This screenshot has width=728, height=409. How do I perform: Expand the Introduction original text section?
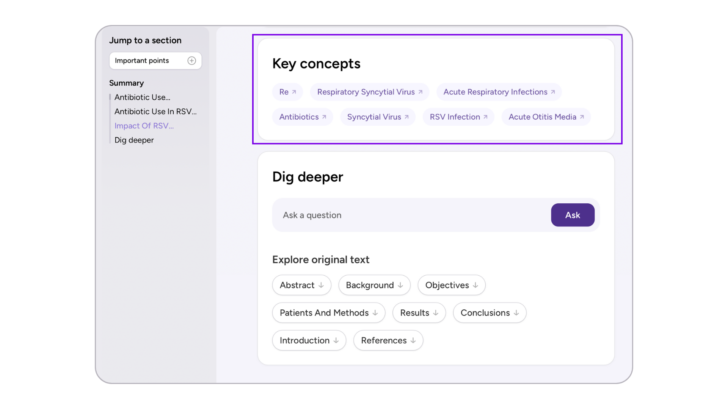(x=309, y=340)
